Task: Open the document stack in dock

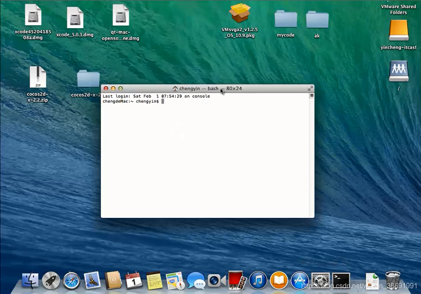Action: (x=372, y=281)
